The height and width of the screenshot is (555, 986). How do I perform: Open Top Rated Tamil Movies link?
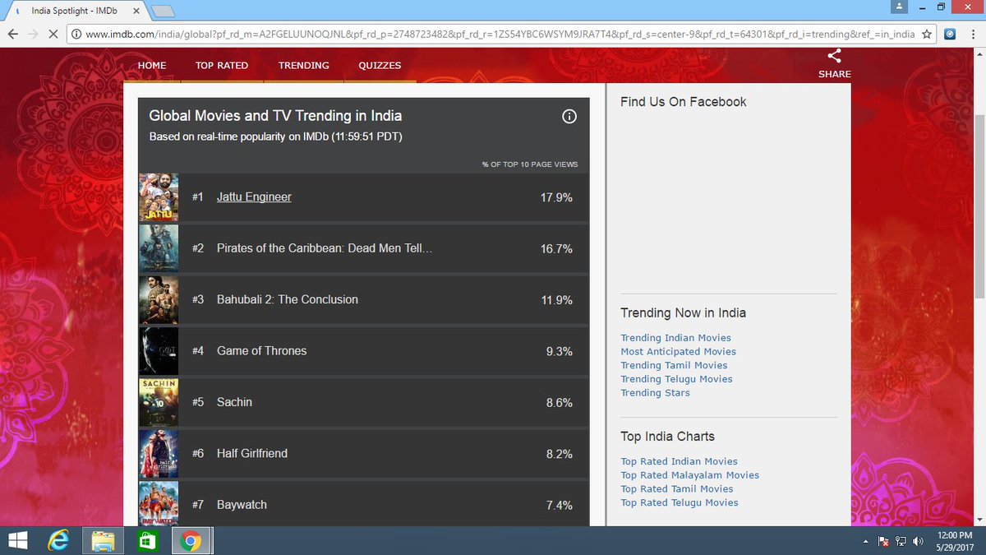(x=677, y=489)
